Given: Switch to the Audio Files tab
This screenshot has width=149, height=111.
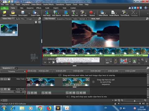Looking at the screenshot, I should [x=20, y=19].
